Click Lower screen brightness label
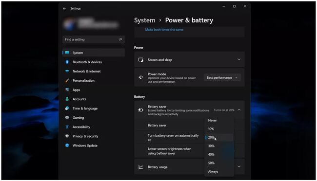Image resolution: width=317 pixels, height=181 pixels. [x=169, y=151]
